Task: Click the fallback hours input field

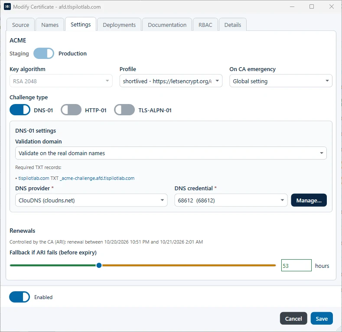Action: click(296, 265)
